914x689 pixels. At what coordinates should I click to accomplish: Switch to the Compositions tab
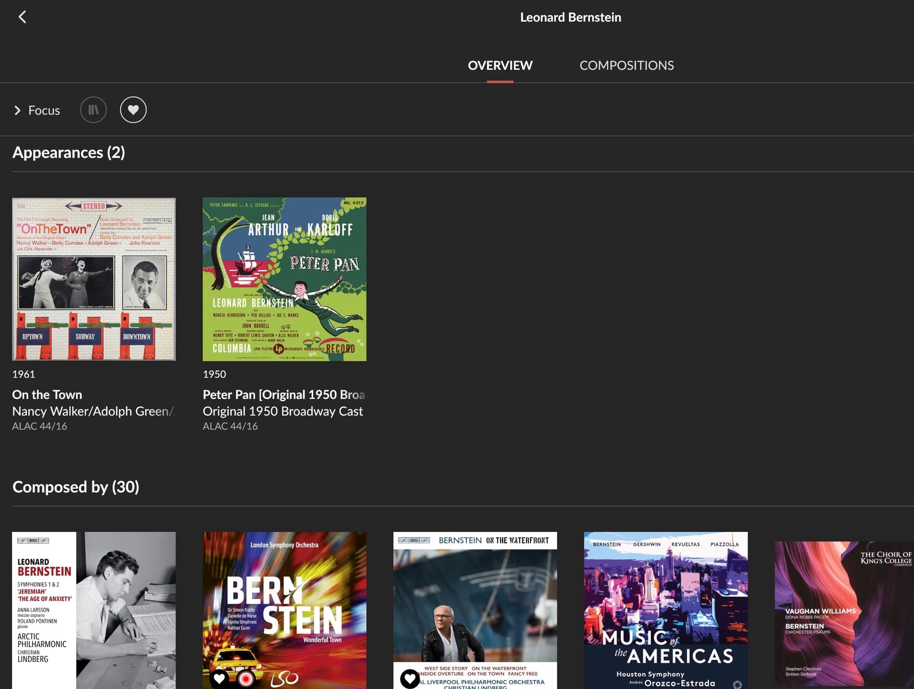(x=626, y=65)
